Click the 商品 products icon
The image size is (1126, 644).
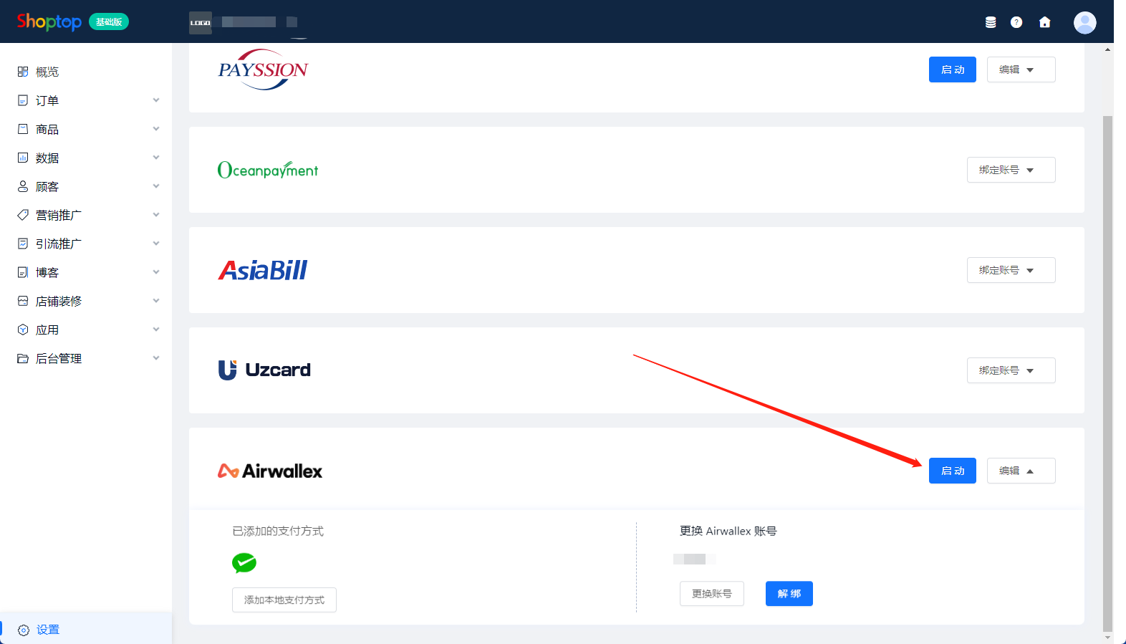23,129
